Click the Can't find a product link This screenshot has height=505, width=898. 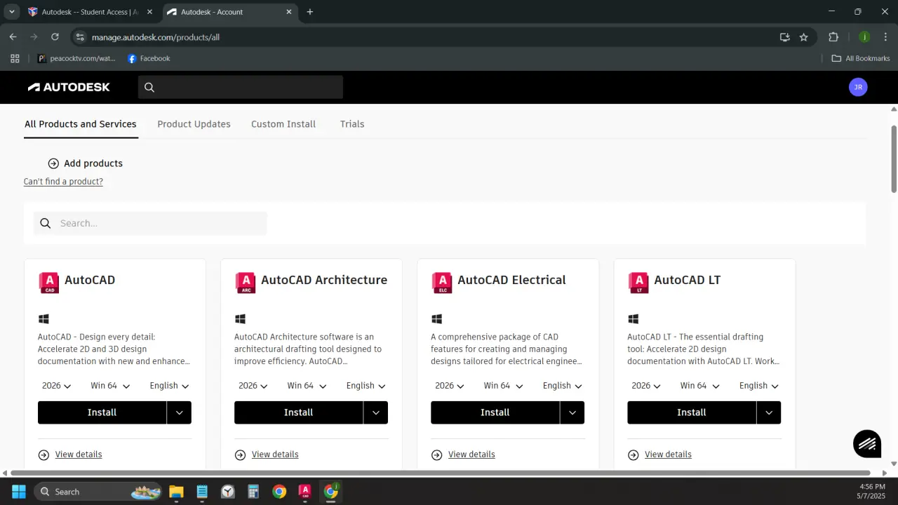[63, 182]
